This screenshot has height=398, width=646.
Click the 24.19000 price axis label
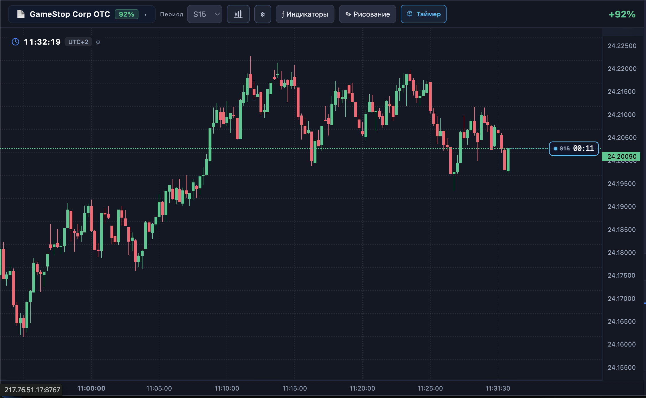click(622, 206)
